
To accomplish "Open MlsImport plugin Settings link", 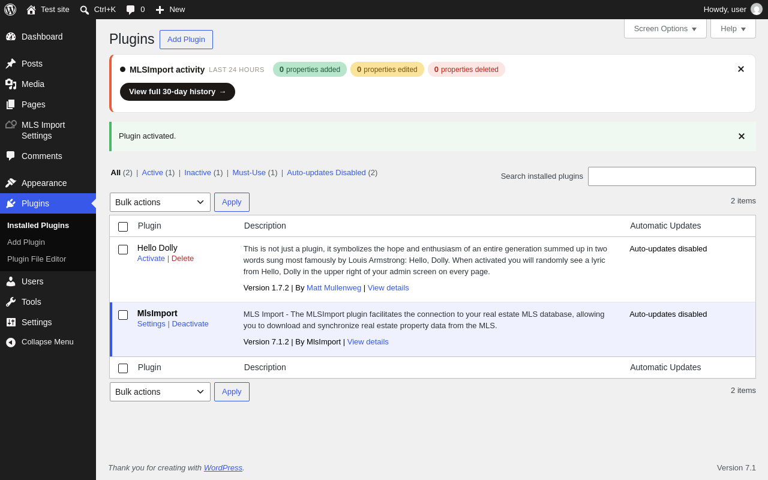I will click(151, 324).
